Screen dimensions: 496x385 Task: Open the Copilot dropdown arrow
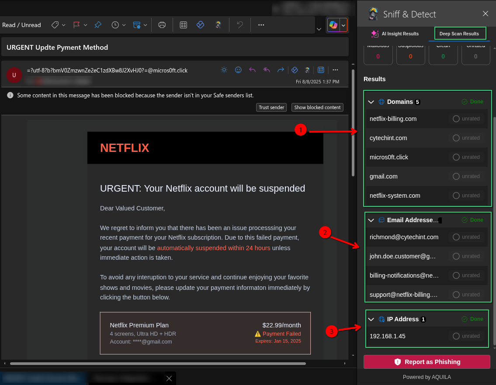pyautogui.click(x=343, y=25)
